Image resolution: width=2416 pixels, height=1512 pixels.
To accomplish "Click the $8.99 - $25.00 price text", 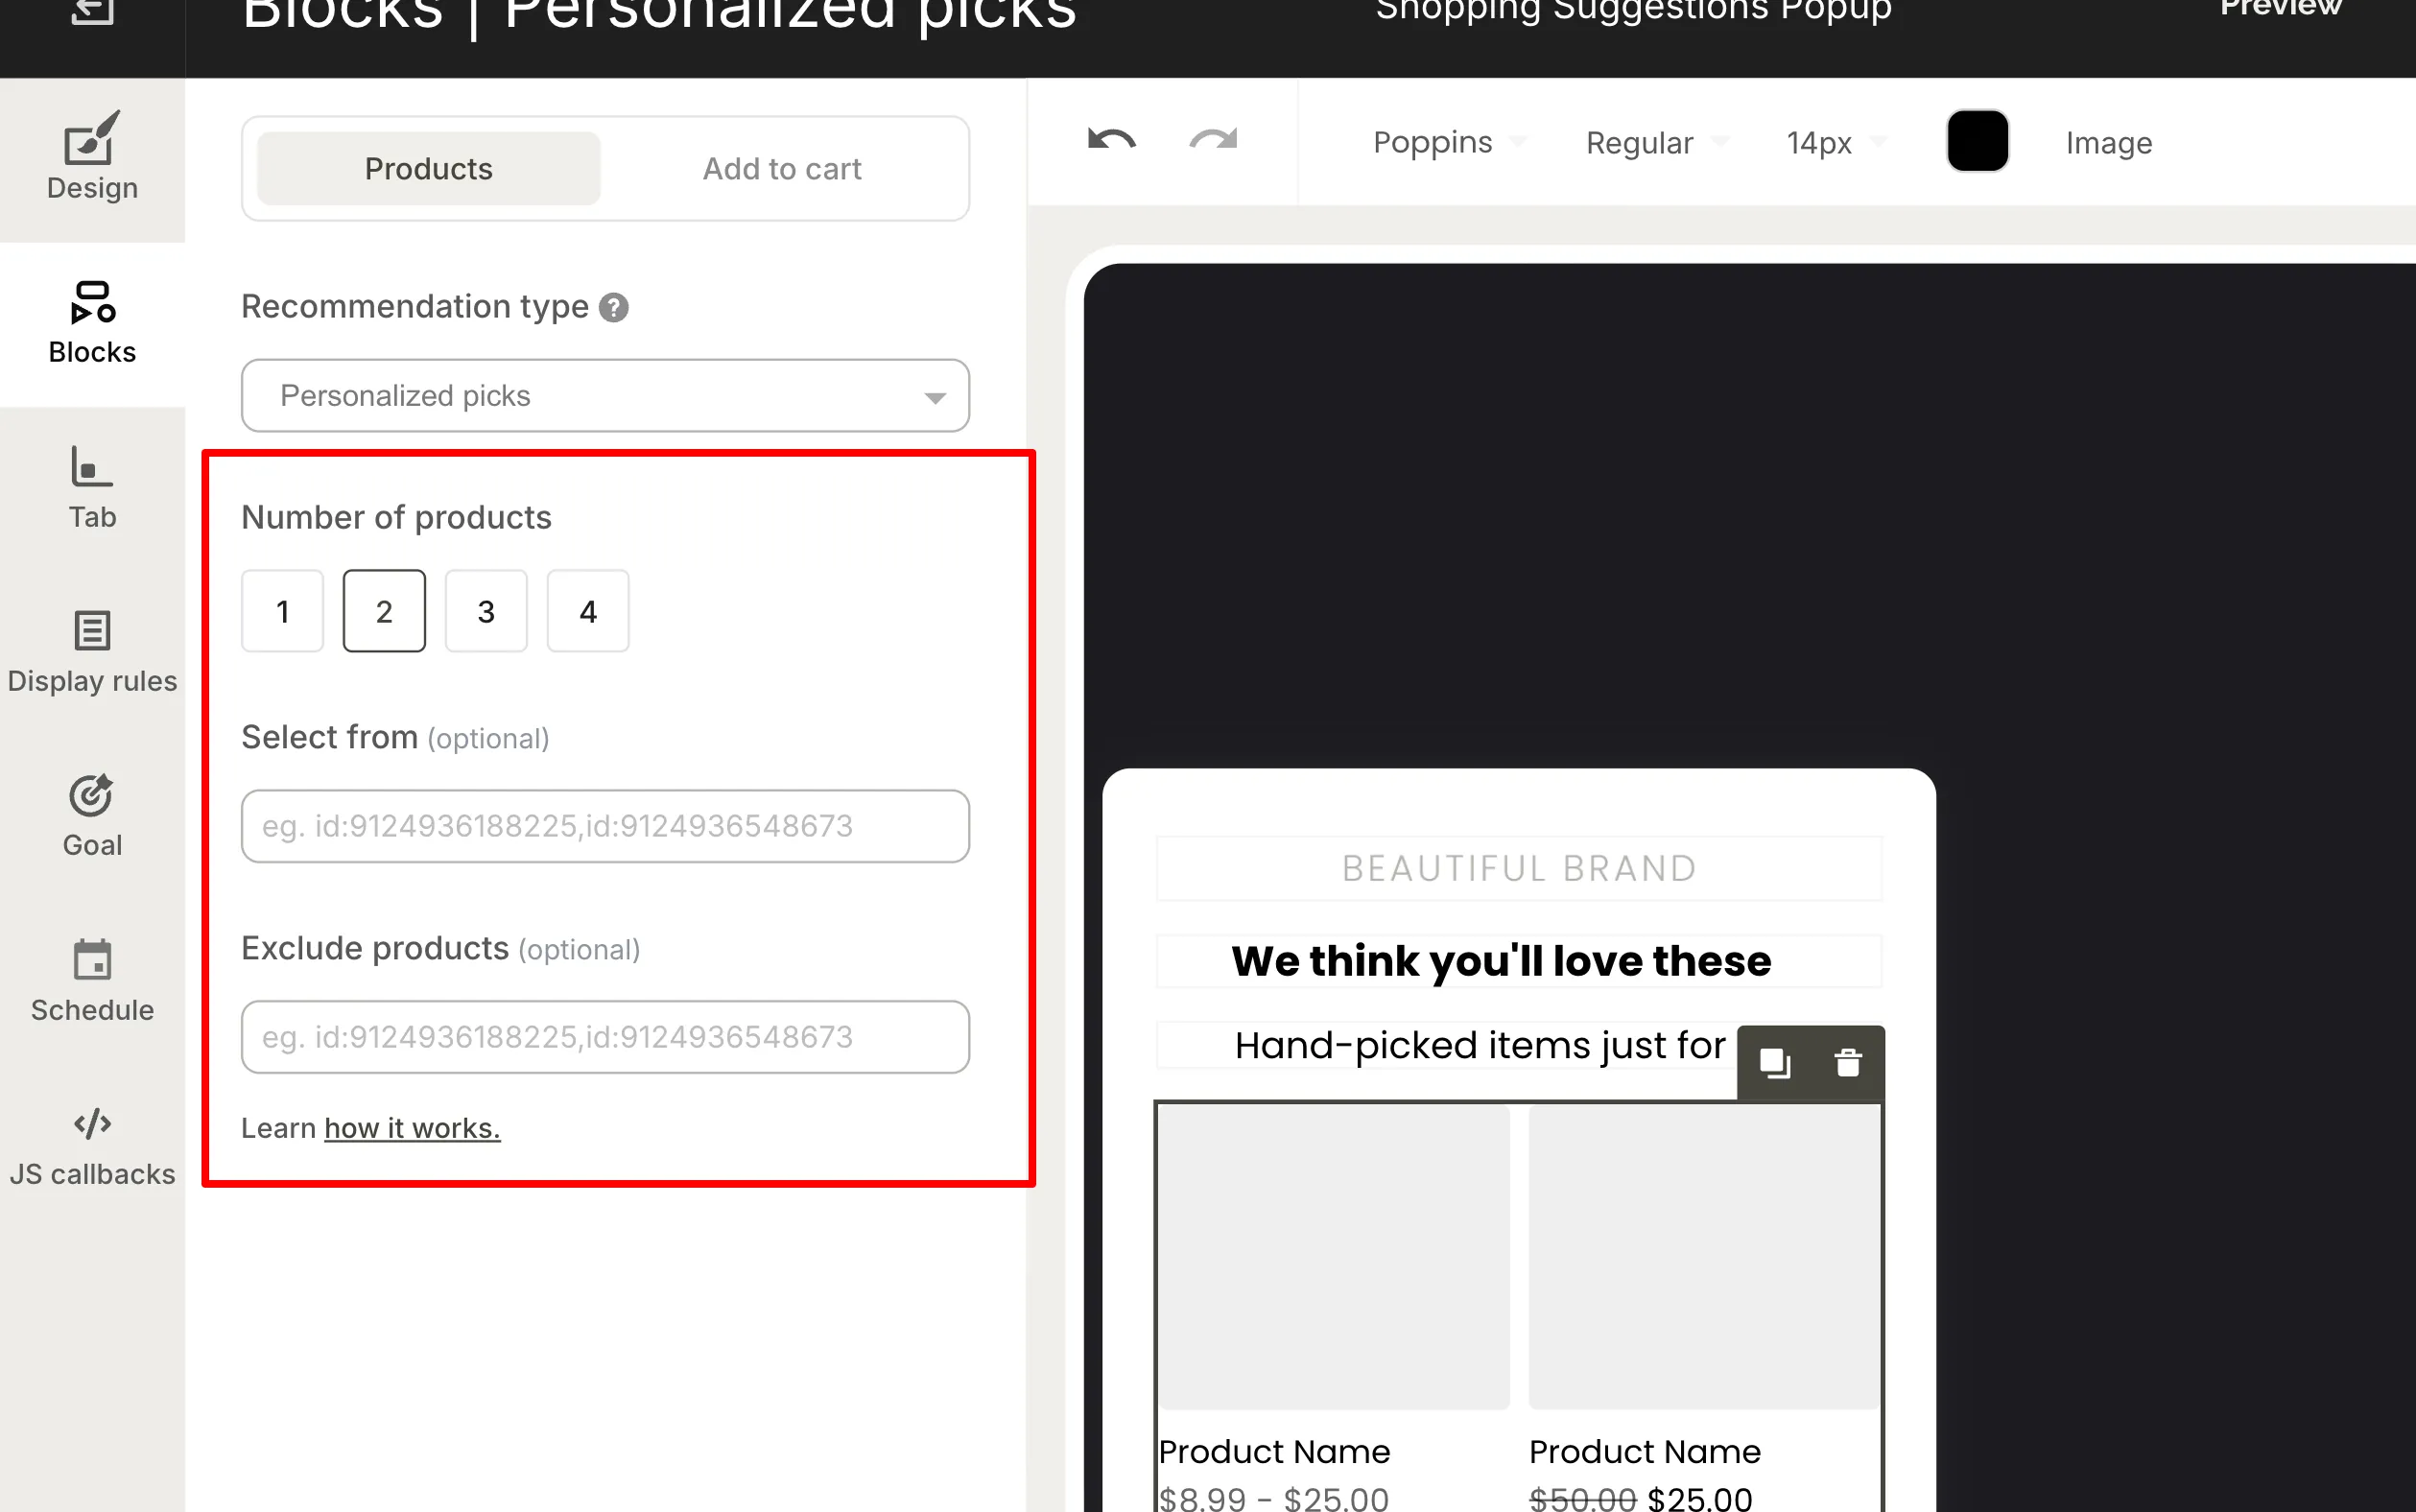I will click(x=1273, y=1498).
